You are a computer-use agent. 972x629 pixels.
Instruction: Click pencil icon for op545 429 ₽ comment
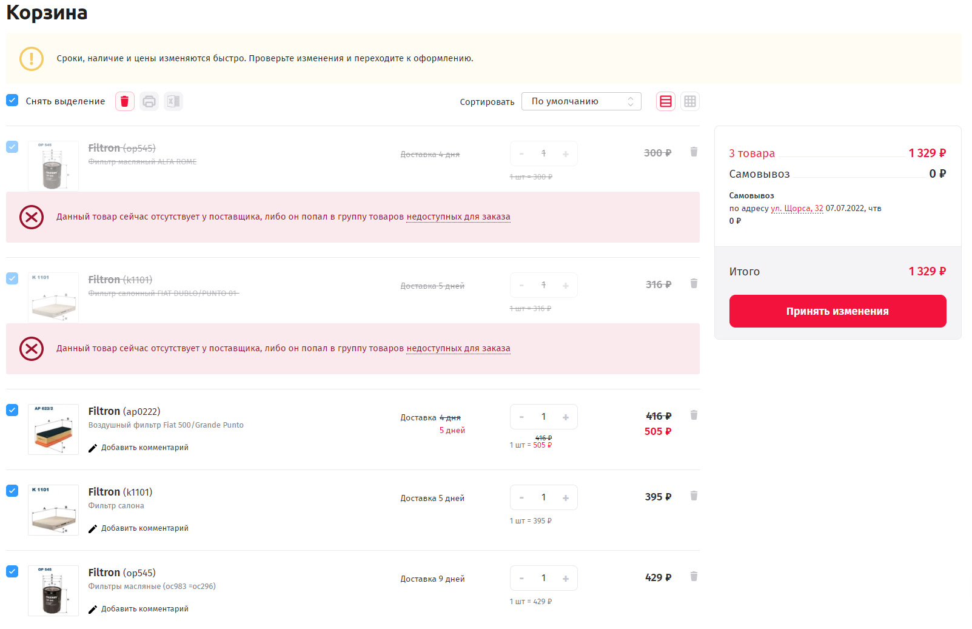[x=93, y=609]
